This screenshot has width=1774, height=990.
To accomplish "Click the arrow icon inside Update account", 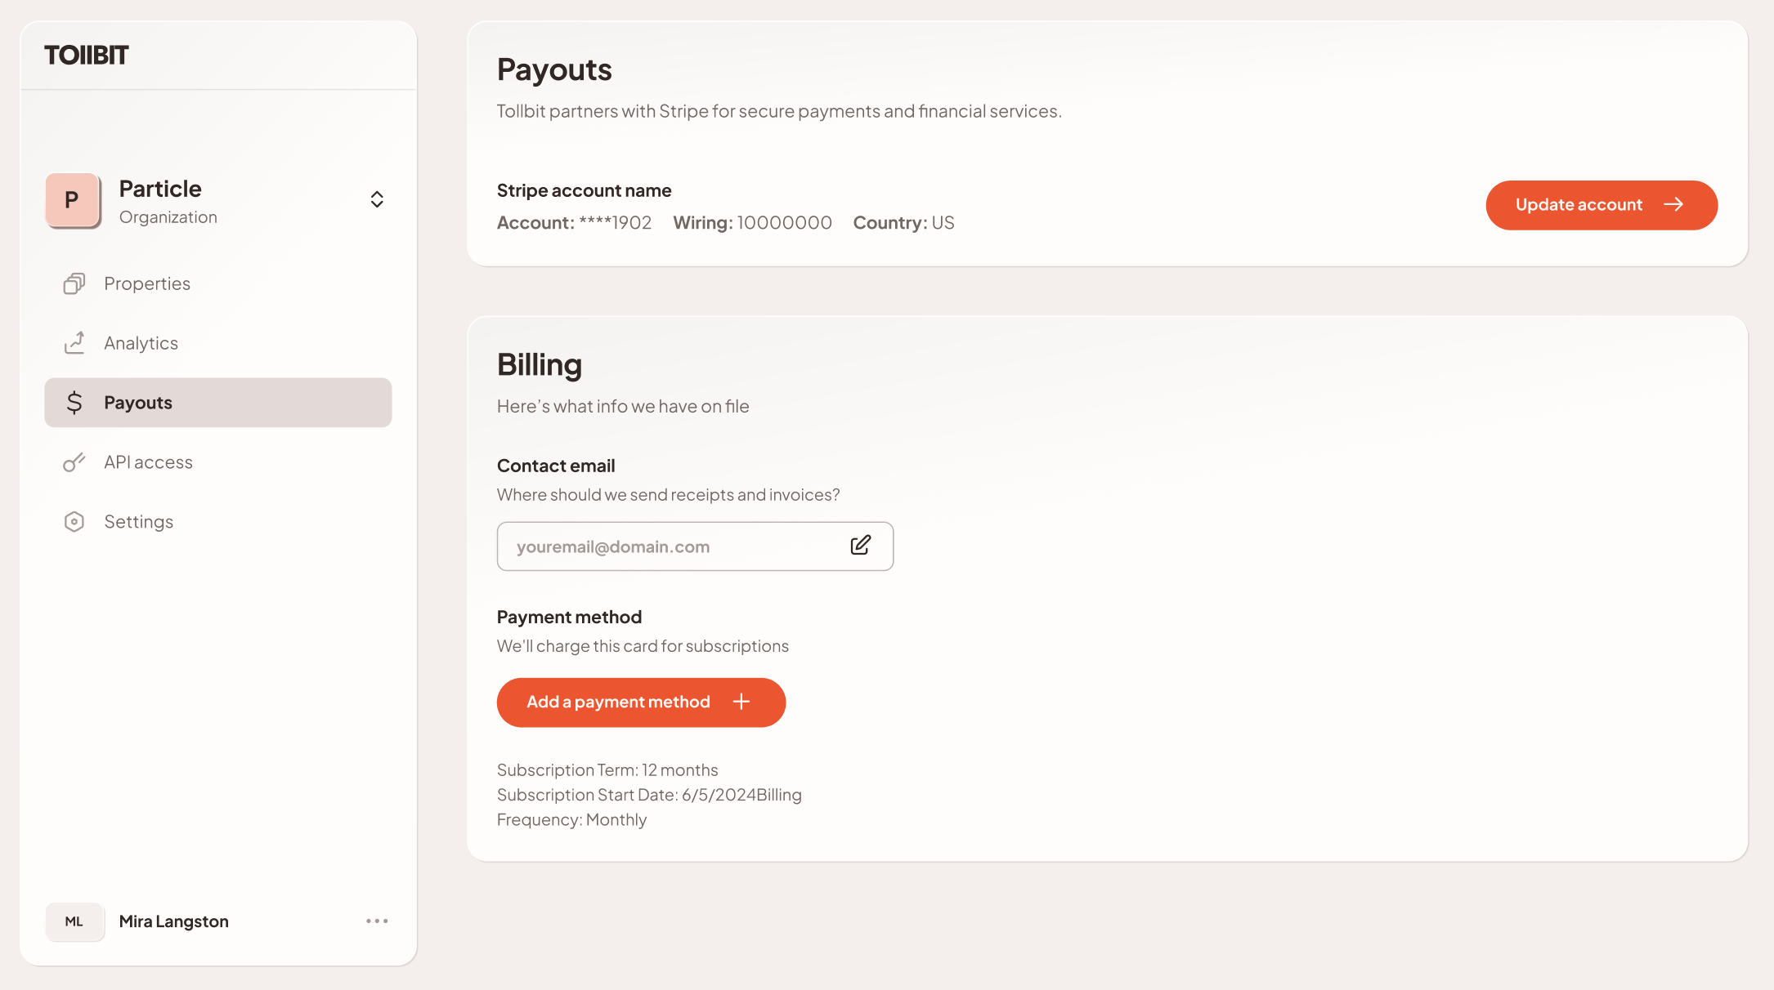I will click(1675, 205).
